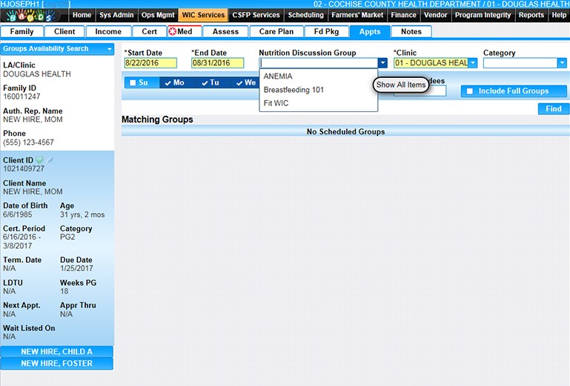Switch to the Care Plan tab
The height and width of the screenshot is (386, 570).
click(x=276, y=31)
